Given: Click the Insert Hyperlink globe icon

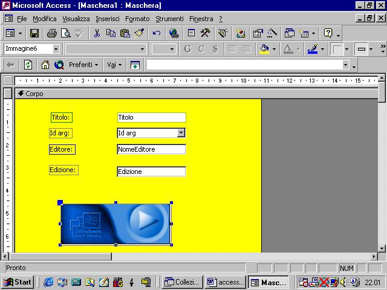Looking at the screenshot, I should click(x=174, y=33).
